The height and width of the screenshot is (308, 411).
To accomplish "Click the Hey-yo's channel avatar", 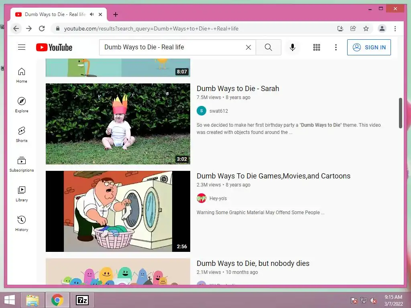I will [201, 198].
